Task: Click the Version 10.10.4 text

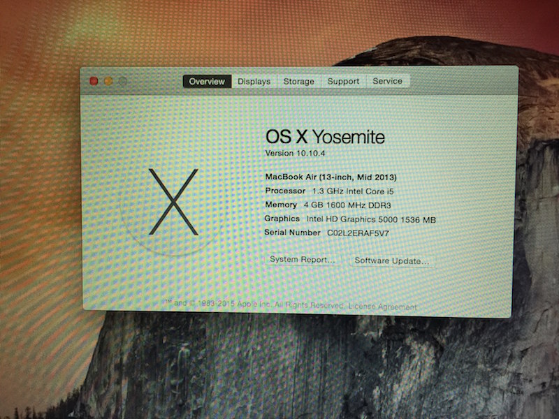Action: [295, 153]
